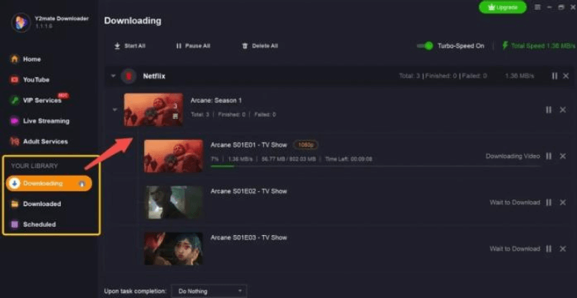Pause Arcane S01E01 download
Screen dimensions: 577x298
(x=549, y=156)
